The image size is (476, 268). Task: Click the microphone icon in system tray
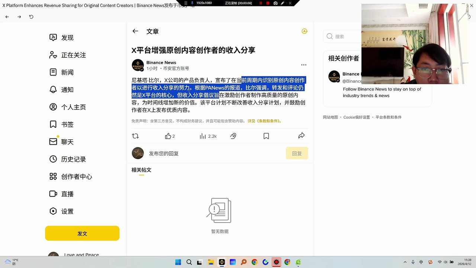tap(413, 262)
